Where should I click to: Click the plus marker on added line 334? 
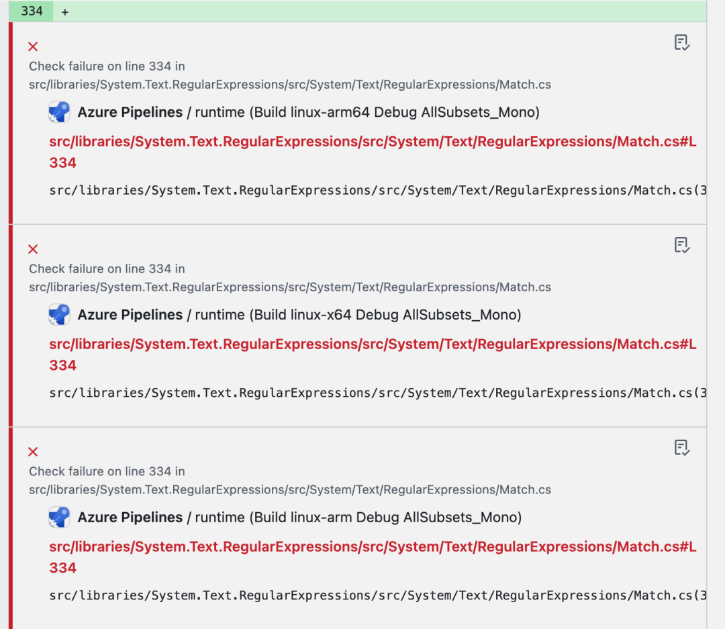(x=65, y=12)
